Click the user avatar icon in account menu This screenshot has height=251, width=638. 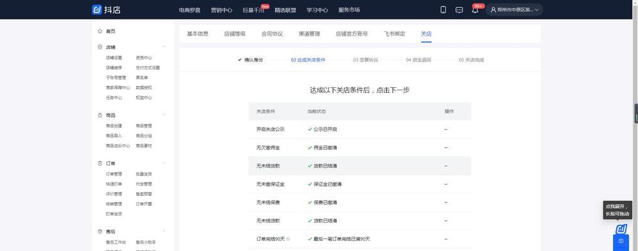(x=493, y=10)
